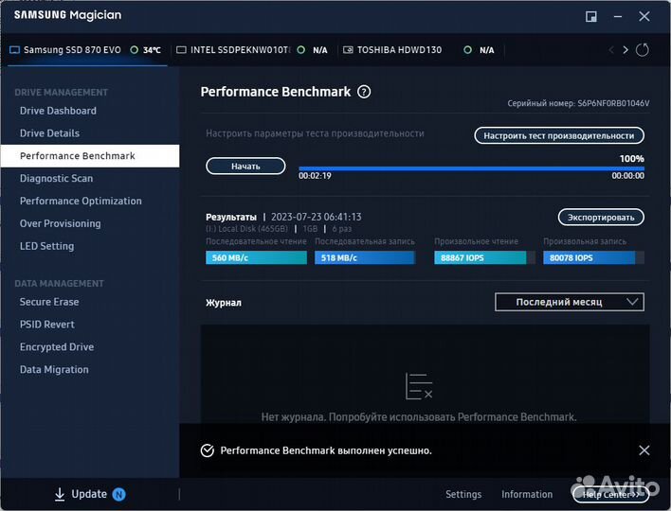This screenshot has width=671, height=511.
Task: Open Information in the footer
Action: pos(527,494)
